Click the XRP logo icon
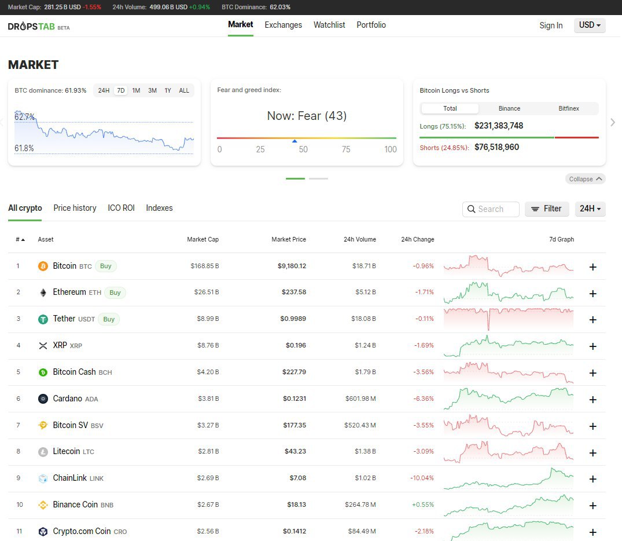Screen dimensions: 622x541 click(43, 346)
